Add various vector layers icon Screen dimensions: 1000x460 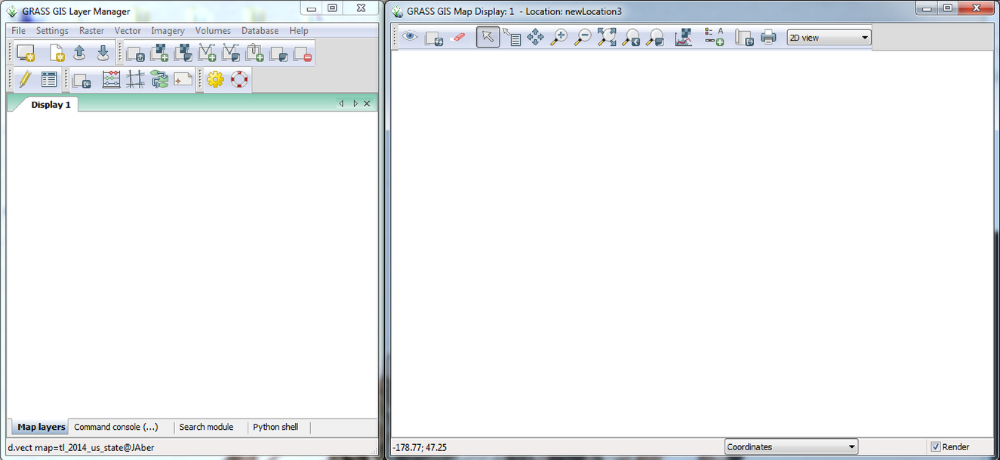pyautogui.click(x=231, y=54)
